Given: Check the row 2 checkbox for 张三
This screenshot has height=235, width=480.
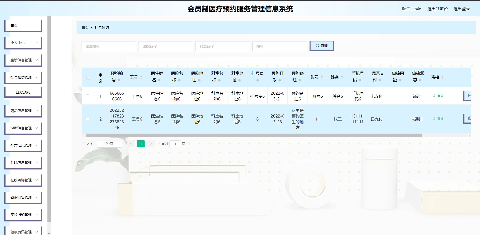Looking at the screenshot, I should [88, 119].
